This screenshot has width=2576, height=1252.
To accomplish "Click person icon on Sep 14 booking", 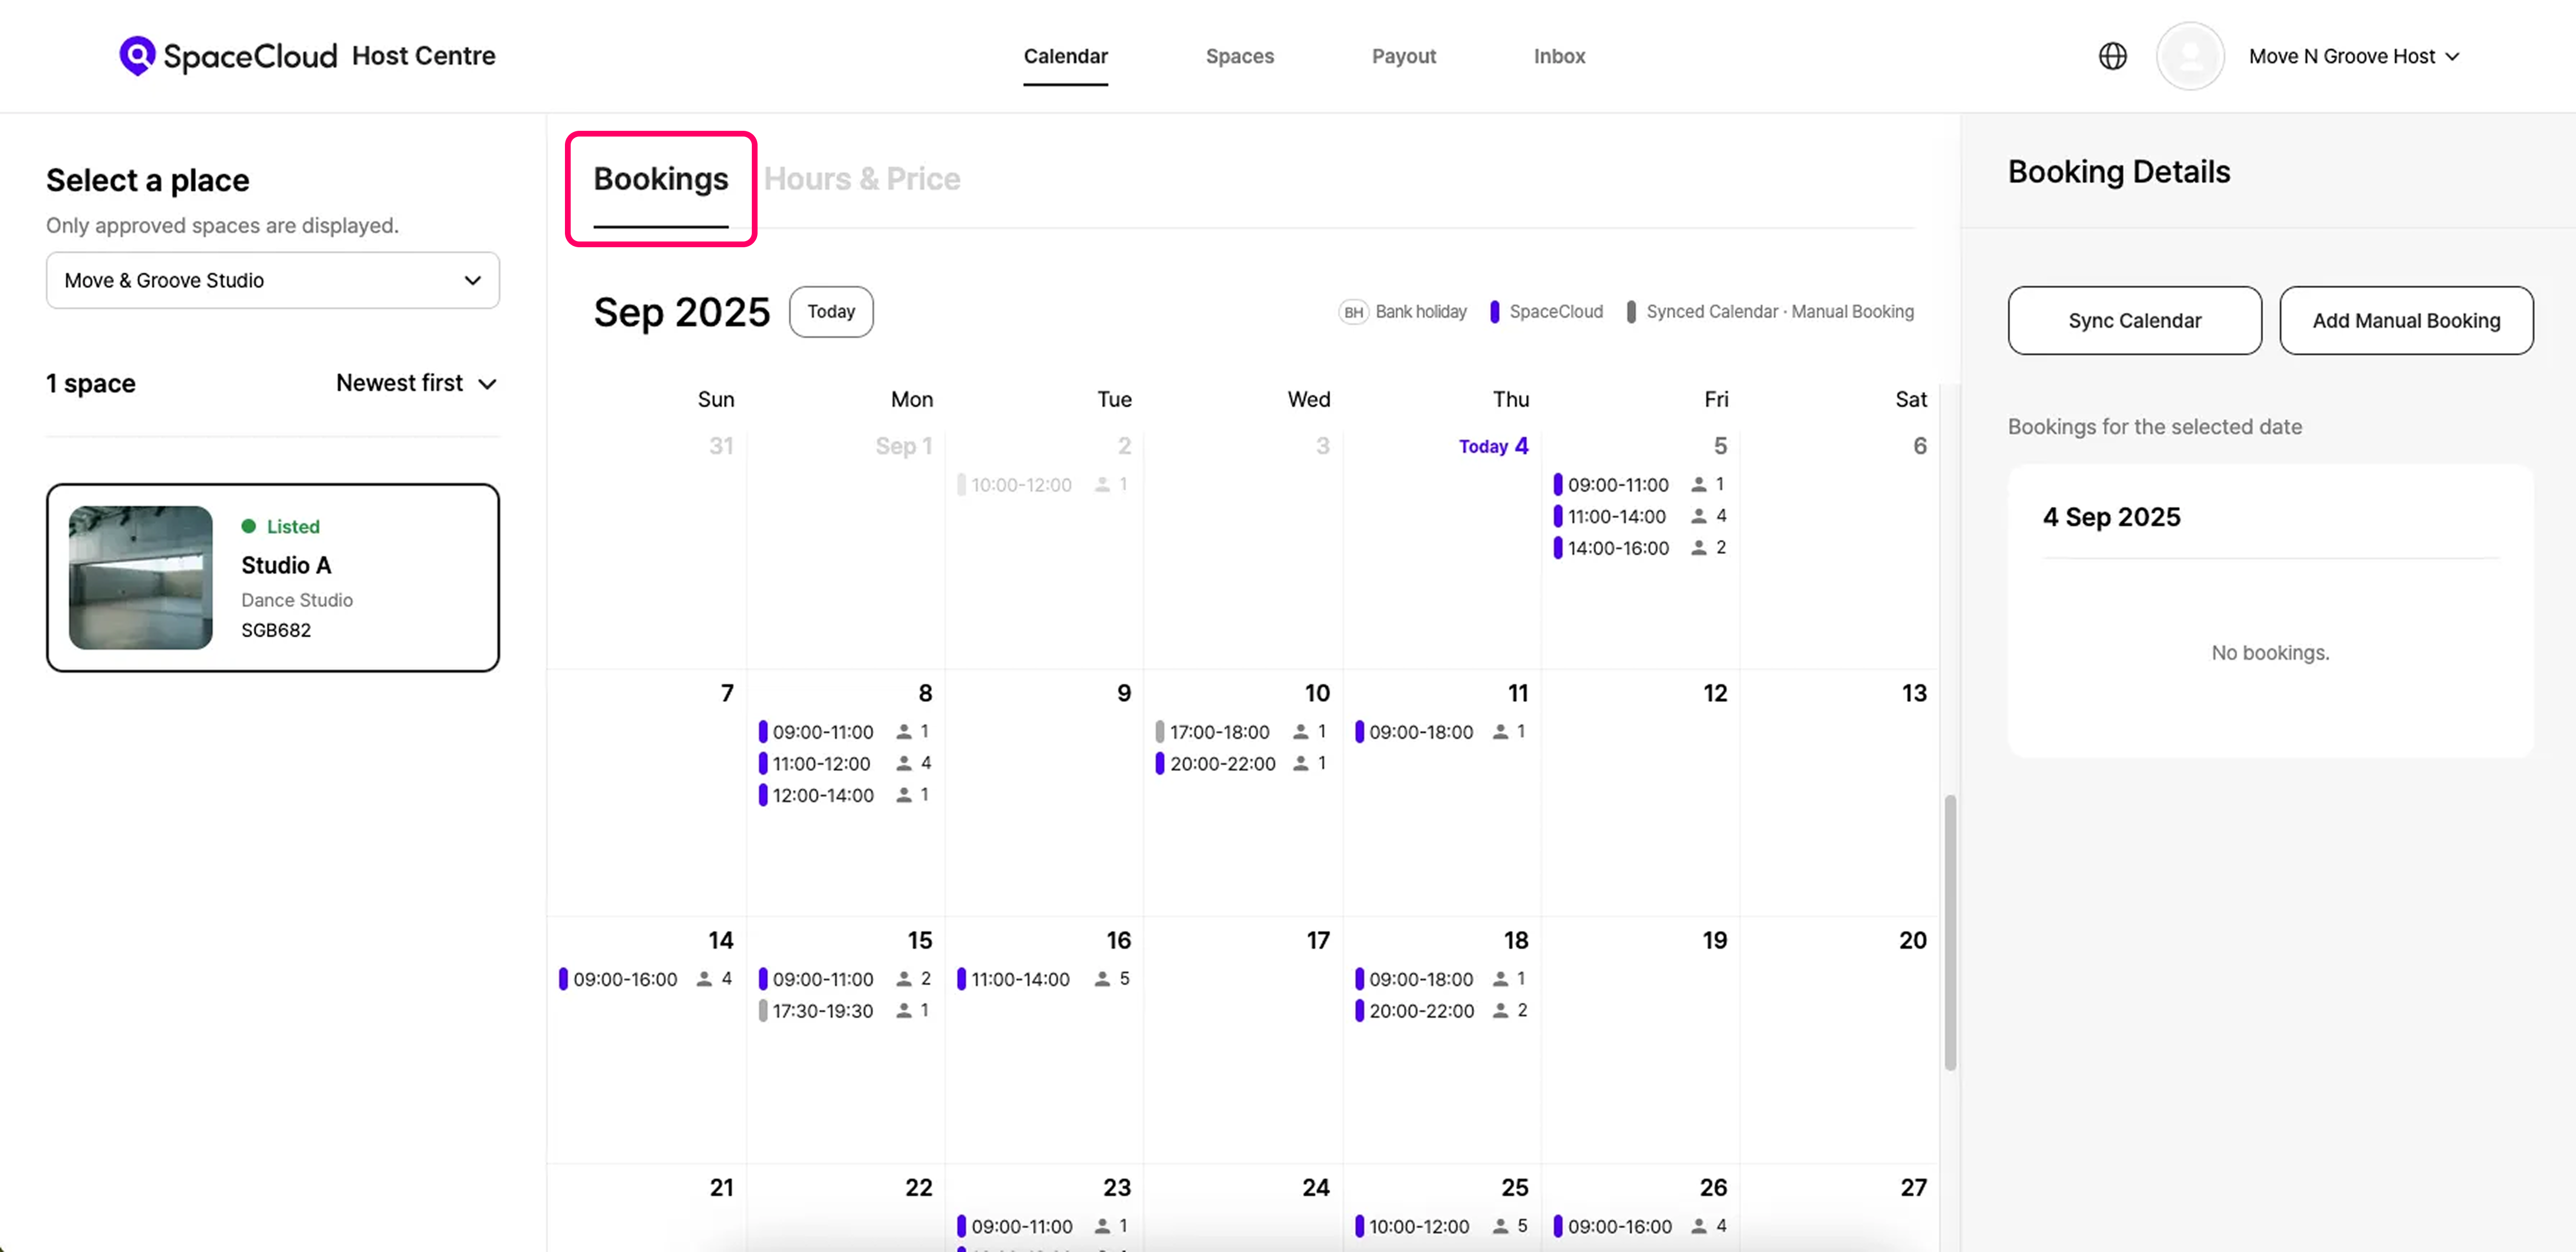I will tap(704, 979).
